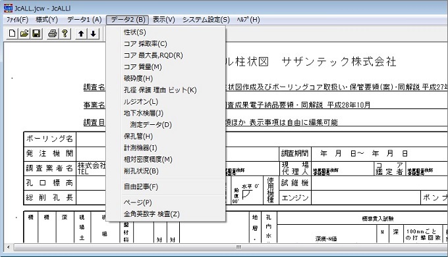Open help with the question mark icon
This screenshot has height=257, width=448.
coord(65,34)
